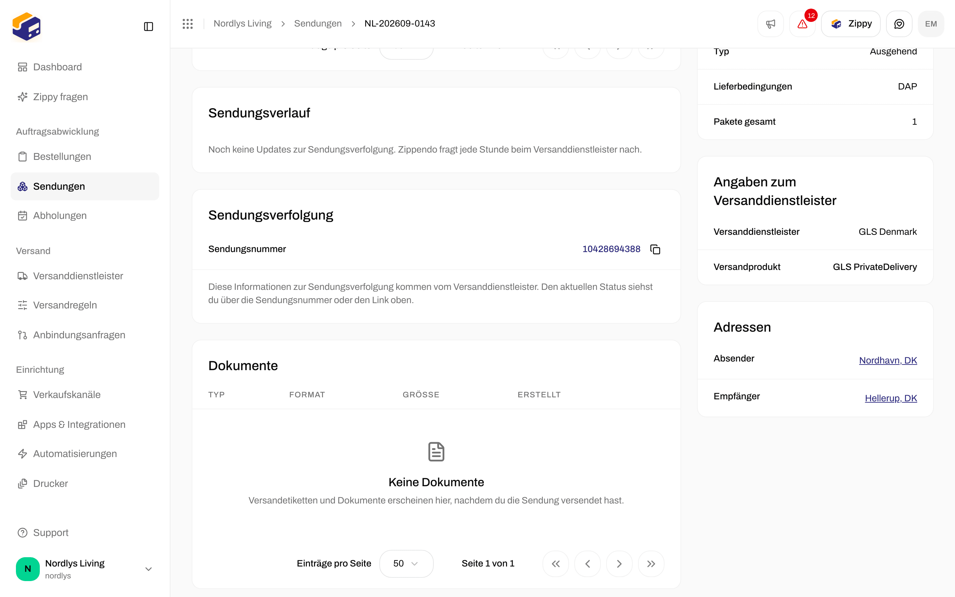955x597 pixels.
Task: Expand Nordlys Living account switcher chevron
Action: (x=148, y=569)
